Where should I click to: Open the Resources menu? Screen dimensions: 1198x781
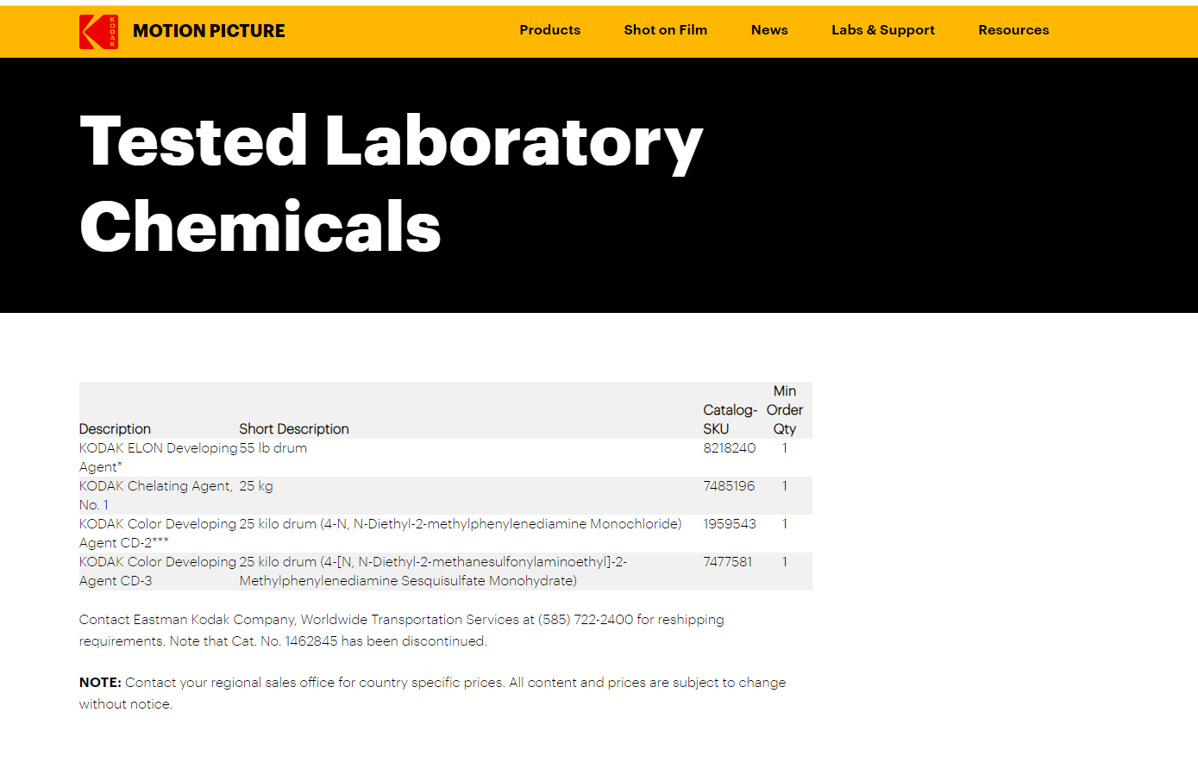pyautogui.click(x=1013, y=30)
